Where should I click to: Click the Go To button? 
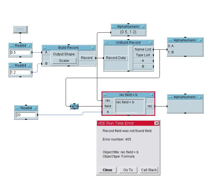click(128, 170)
